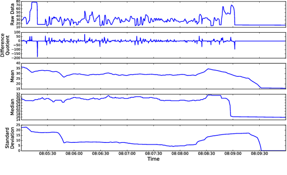Click the 70 tick on Raw Data axis
The image size is (287, 175).
[x=18, y=5]
